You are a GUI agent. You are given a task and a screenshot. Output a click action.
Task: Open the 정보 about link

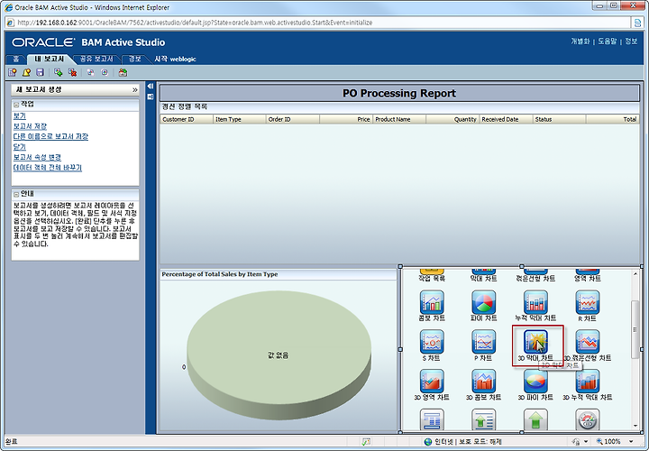[631, 41]
